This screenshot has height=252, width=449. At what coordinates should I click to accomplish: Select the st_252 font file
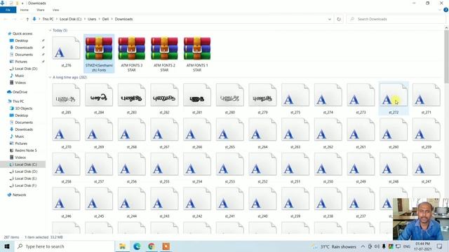coord(262,168)
